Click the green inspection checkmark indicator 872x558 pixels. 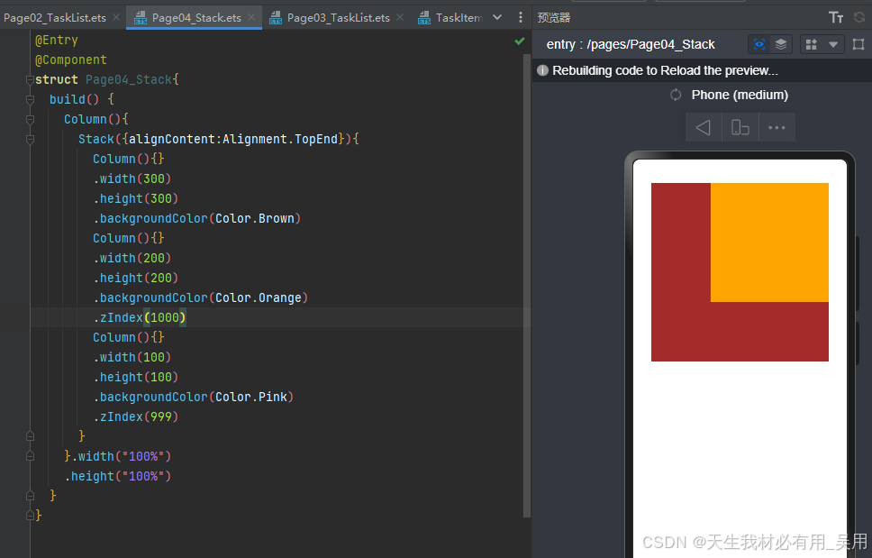click(520, 41)
